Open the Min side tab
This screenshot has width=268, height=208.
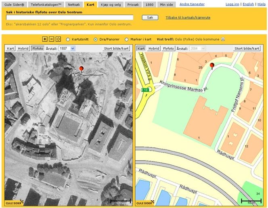(166, 5)
